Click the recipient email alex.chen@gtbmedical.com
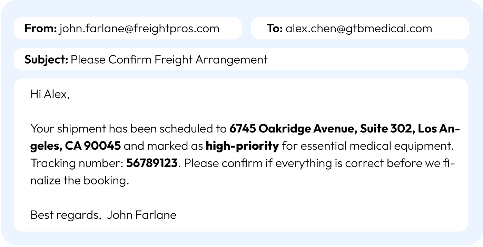483x247 pixels. (x=359, y=28)
